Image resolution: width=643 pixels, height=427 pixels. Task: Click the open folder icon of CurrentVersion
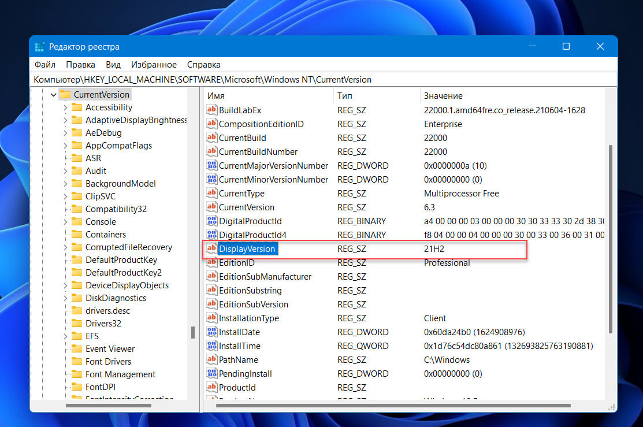coord(65,95)
